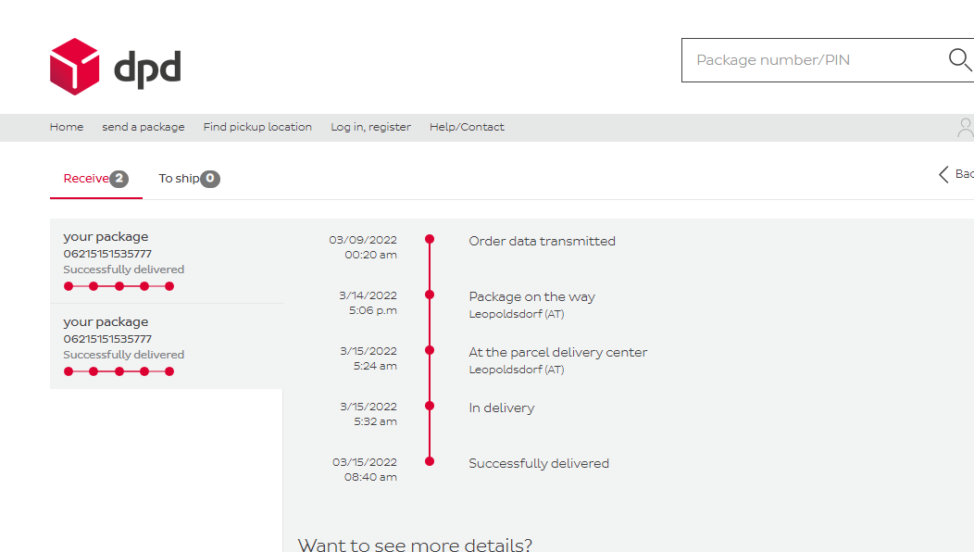Click the magnifying glass search icon

point(959,60)
